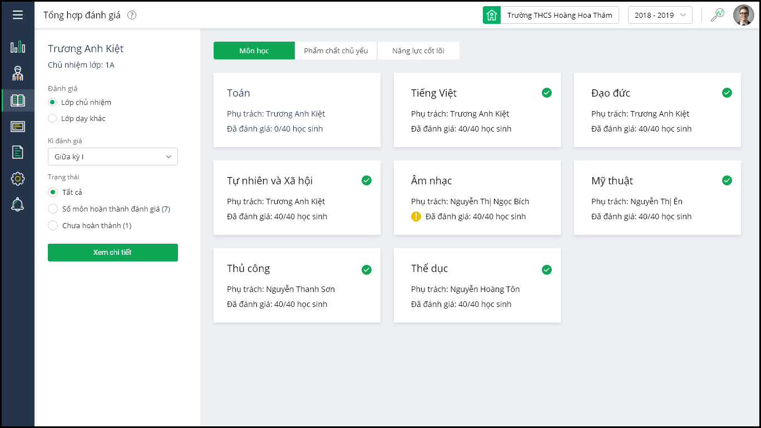Select the Lớp dạy khác radio option
This screenshot has width=761, height=428.
click(x=52, y=118)
